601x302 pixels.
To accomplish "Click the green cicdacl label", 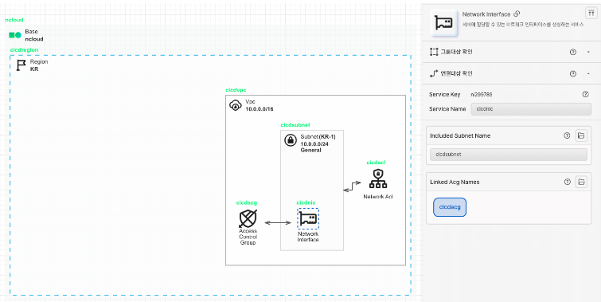I will click(x=376, y=163).
